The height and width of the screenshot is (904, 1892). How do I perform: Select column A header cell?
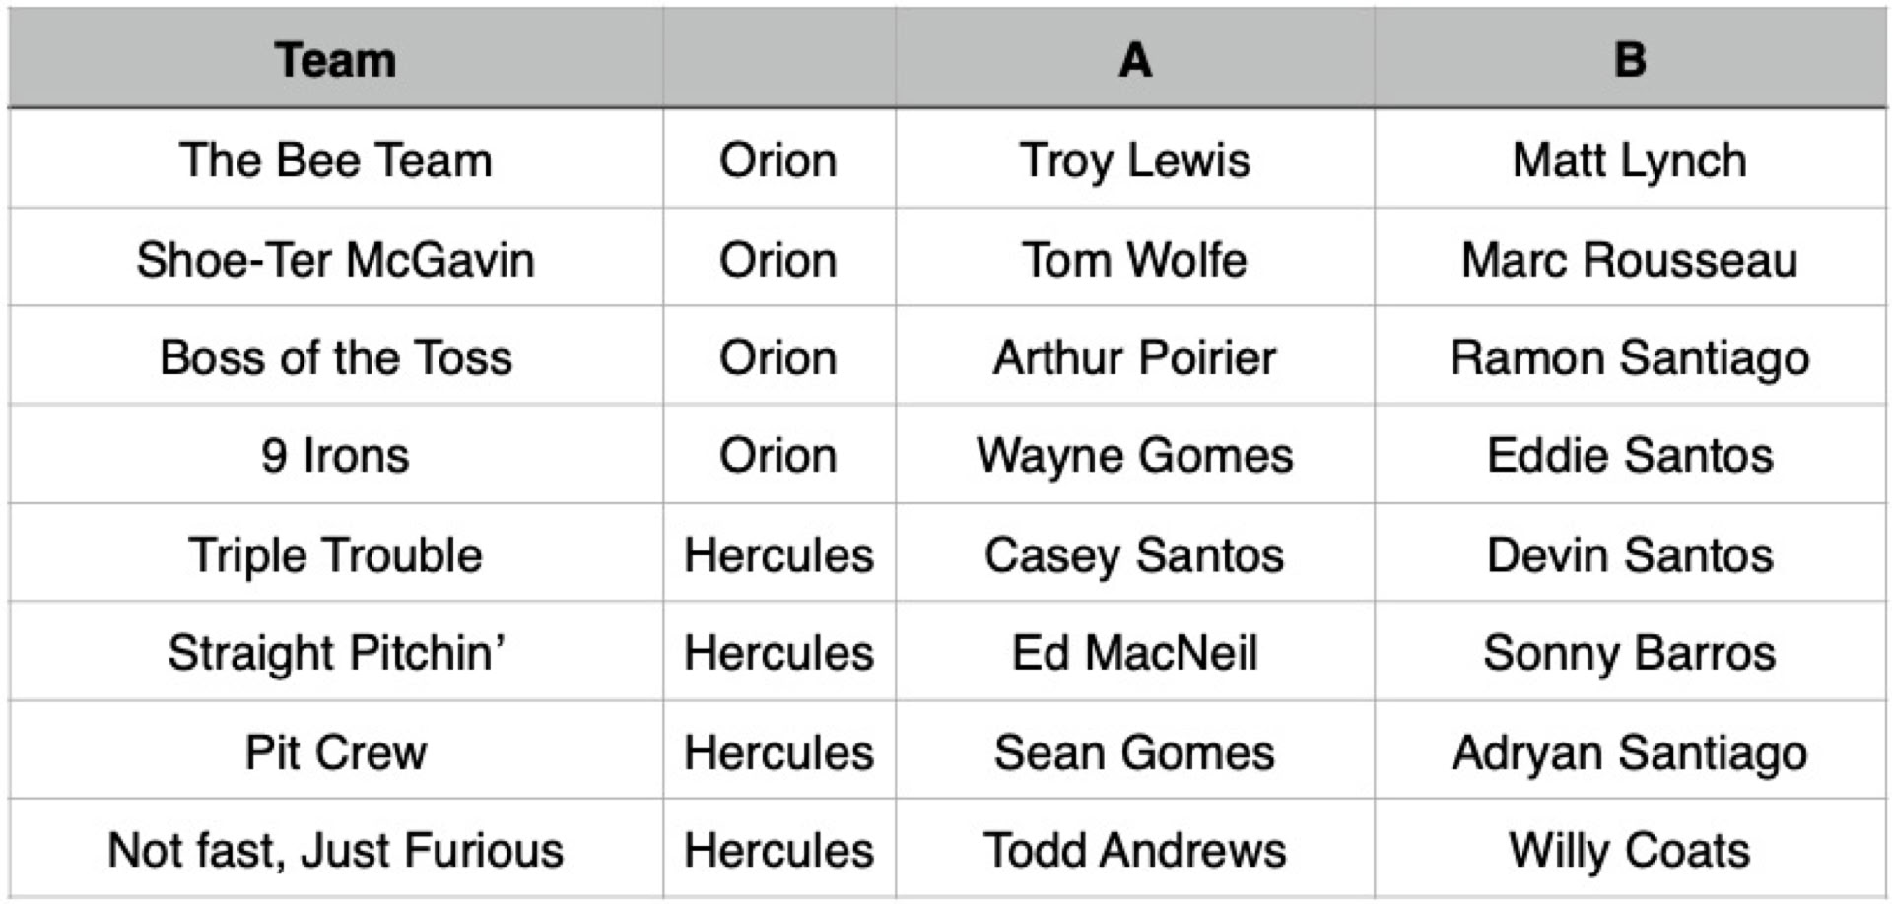tap(1134, 59)
